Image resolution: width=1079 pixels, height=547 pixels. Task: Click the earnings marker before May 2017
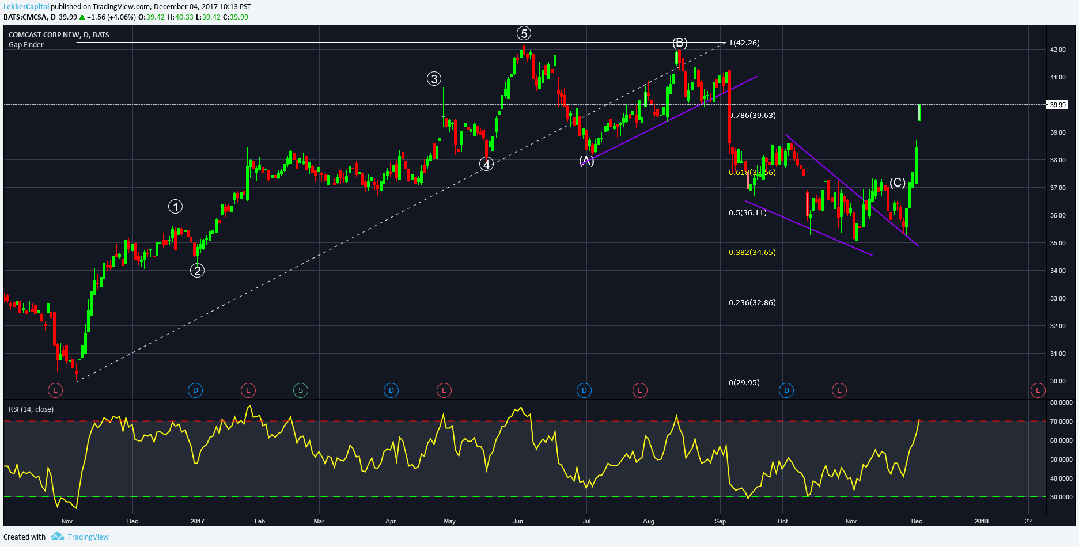pyautogui.click(x=444, y=390)
